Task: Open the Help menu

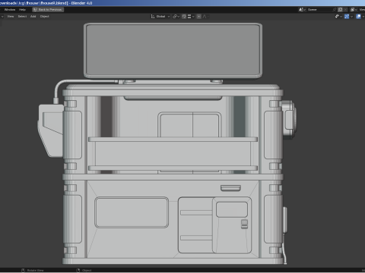Action: click(22, 10)
